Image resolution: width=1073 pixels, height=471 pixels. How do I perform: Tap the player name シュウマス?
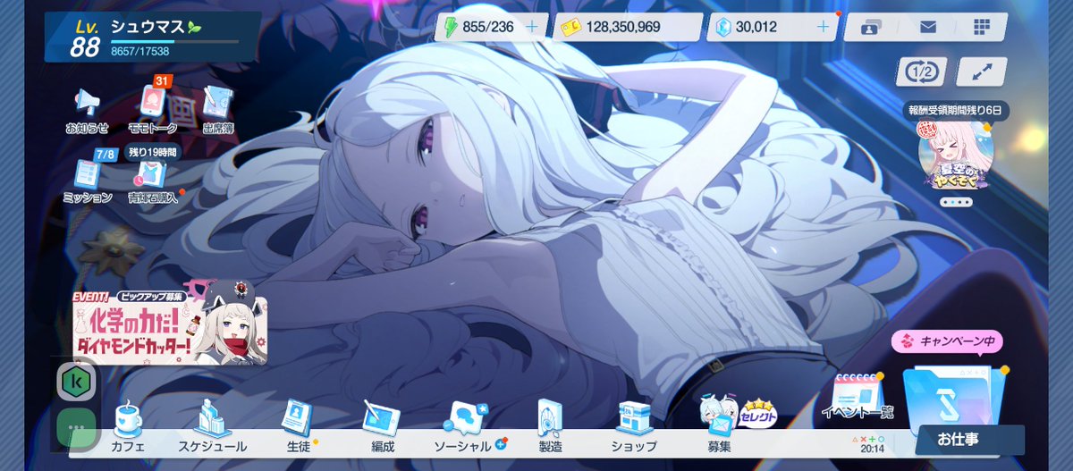click(x=149, y=27)
